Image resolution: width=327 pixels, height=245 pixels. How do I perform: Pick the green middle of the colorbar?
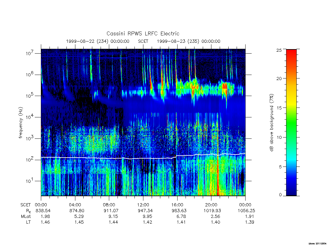(x=291, y=123)
